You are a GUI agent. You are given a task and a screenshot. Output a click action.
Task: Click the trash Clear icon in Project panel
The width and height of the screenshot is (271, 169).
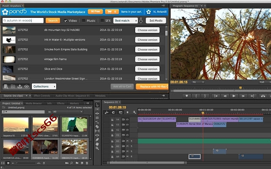(x=87, y=163)
